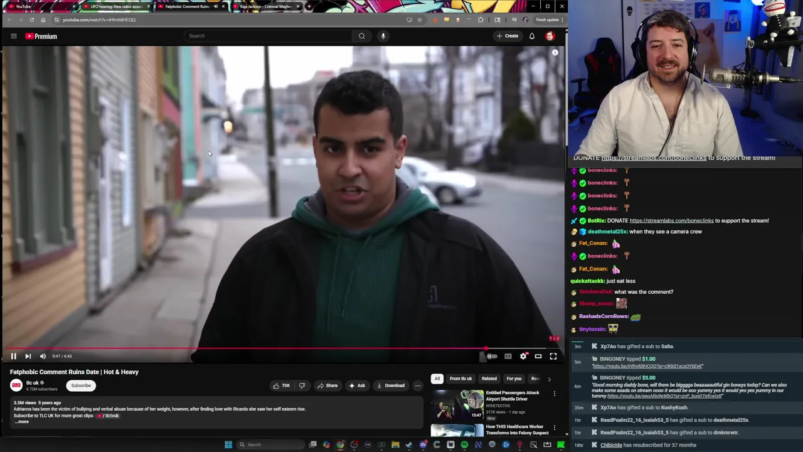Mute the video volume
The height and width of the screenshot is (452, 803).
[x=43, y=356]
